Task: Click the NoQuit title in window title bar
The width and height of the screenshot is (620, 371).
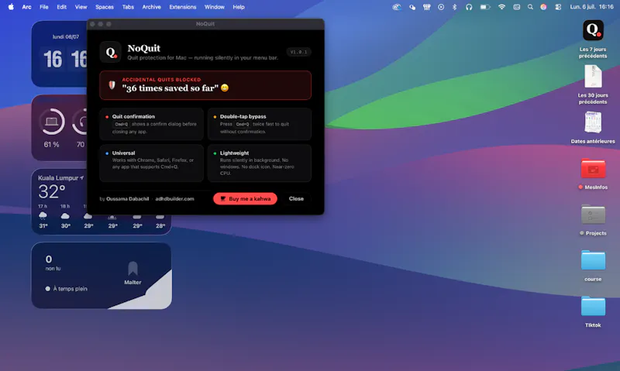Action: (x=205, y=24)
